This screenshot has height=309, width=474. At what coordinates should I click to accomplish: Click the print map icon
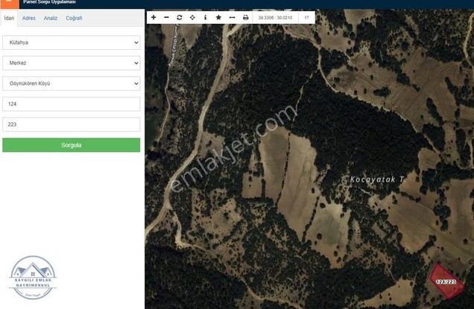tap(245, 17)
